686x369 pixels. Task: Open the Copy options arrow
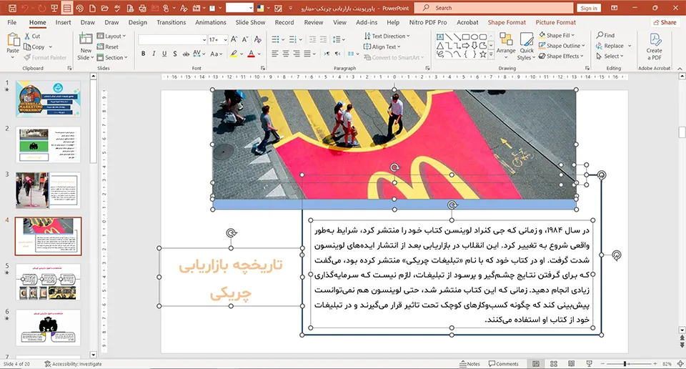tap(50, 46)
